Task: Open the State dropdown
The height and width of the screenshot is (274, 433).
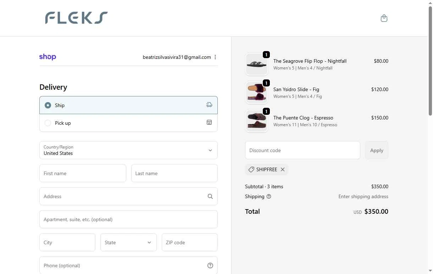Action: [x=128, y=242]
